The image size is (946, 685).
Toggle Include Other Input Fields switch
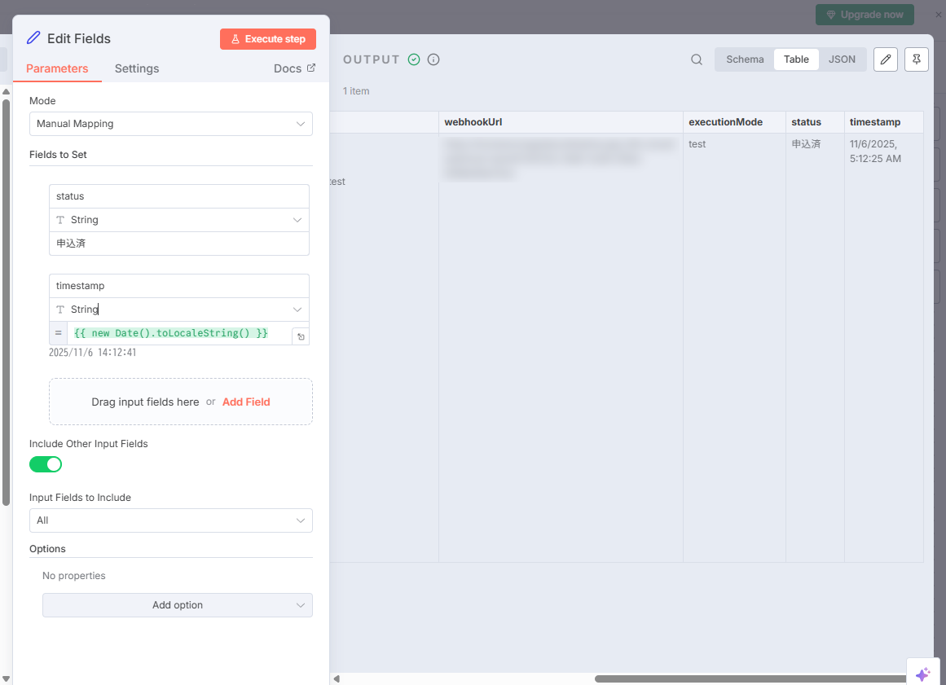point(46,464)
